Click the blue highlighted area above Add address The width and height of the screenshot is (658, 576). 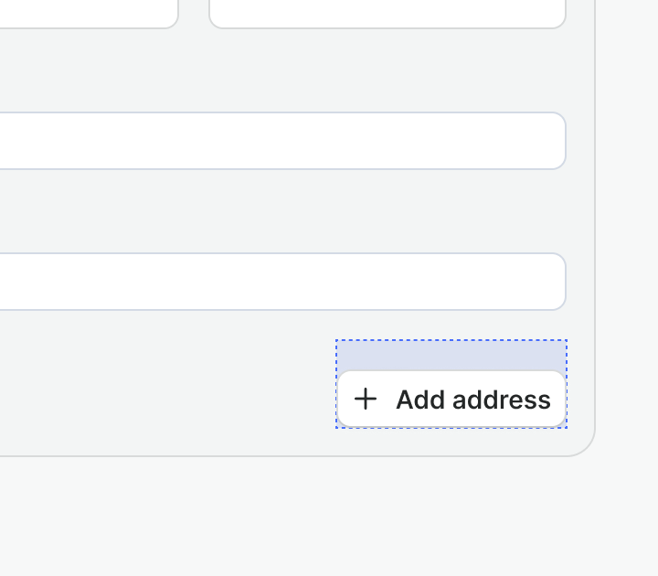(451, 356)
